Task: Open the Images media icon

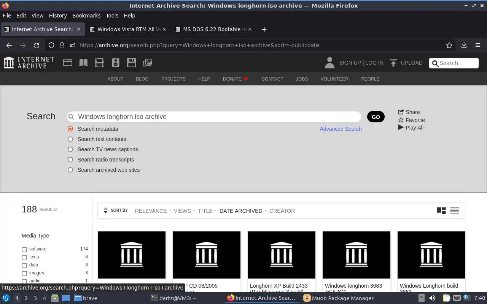Action: point(148,63)
